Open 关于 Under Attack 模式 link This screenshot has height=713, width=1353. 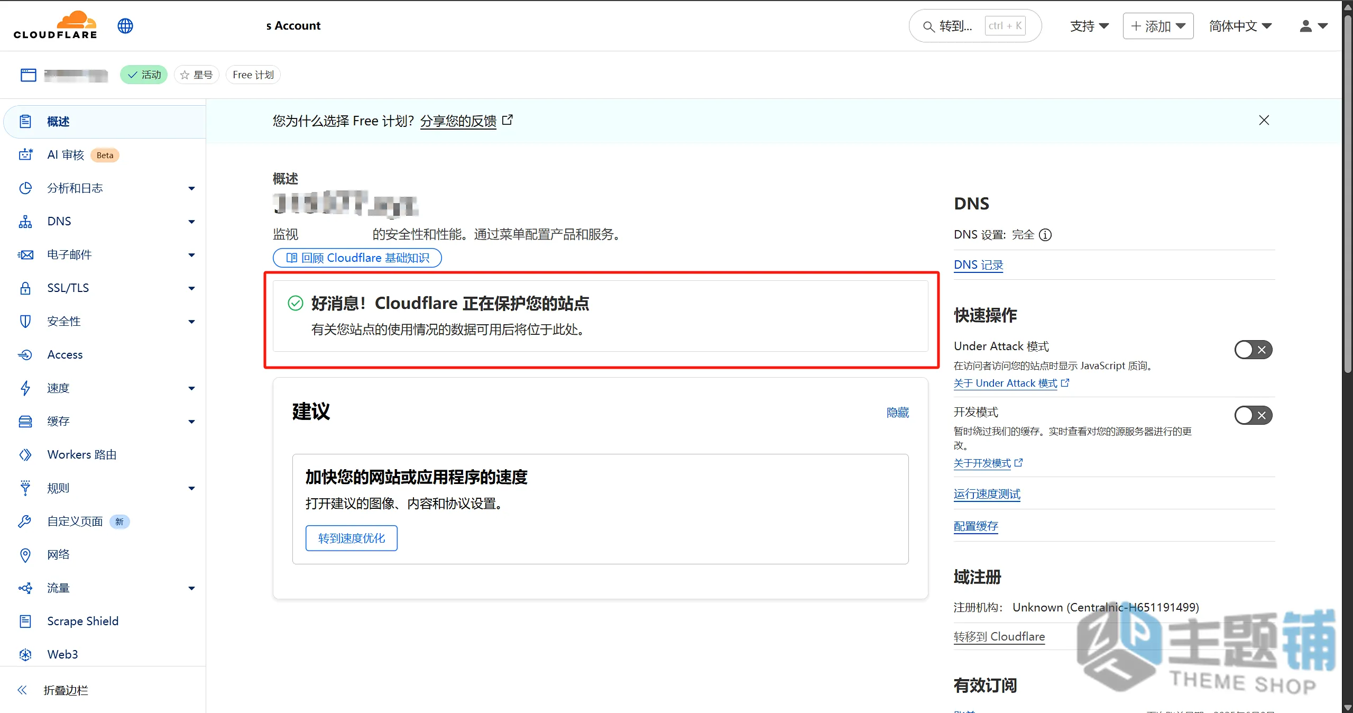[x=1006, y=383]
